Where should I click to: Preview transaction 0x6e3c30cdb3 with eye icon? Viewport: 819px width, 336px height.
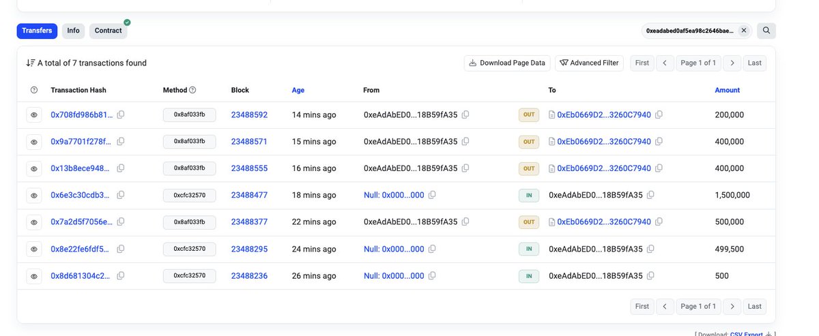click(x=33, y=196)
